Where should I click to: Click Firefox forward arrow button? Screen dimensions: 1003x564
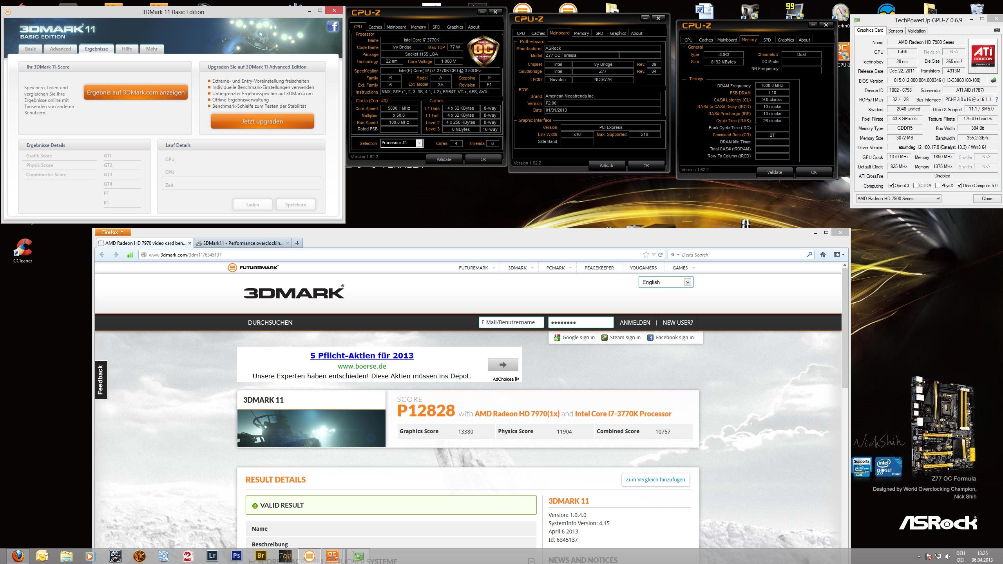pyautogui.click(x=116, y=255)
